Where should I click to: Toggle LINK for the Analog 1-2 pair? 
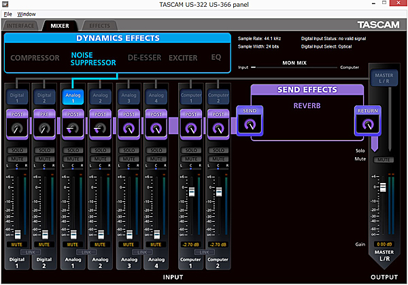coord(86,252)
